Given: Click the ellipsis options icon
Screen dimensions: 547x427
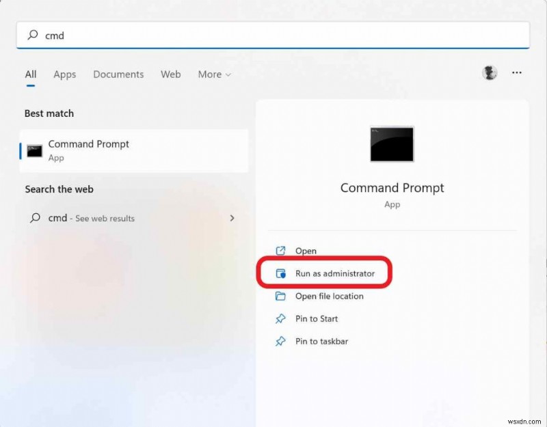Looking at the screenshot, I should point(516,73).
